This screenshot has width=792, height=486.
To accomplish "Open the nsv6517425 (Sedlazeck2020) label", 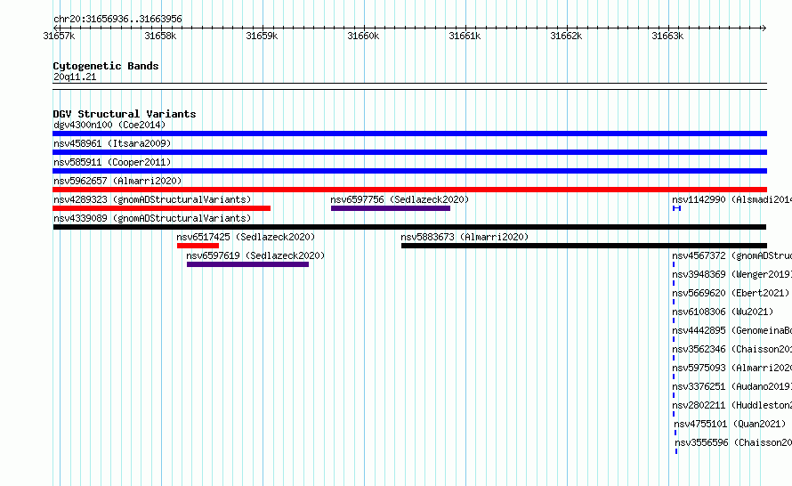I will click(246, 237).
